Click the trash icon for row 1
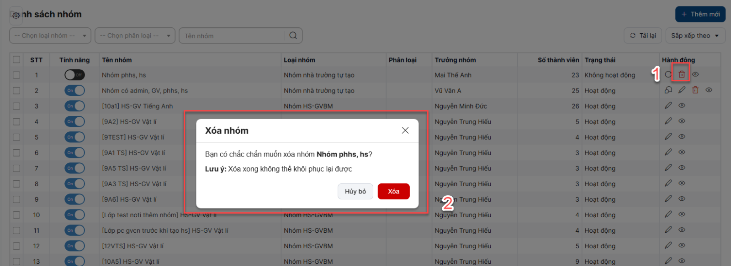731x266 pixels. click(682, 74)
